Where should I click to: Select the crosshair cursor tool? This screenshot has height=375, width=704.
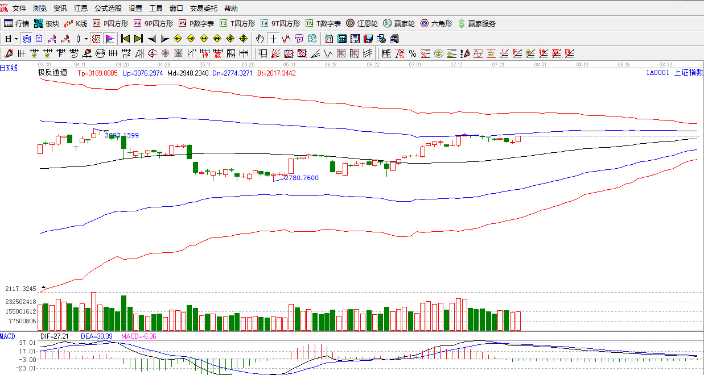[273, 39]
